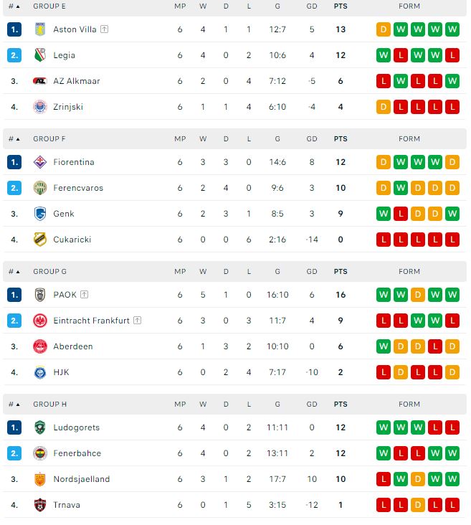Sort Group G by PTS column
The image size is (471, 525).
pos(340,272)
